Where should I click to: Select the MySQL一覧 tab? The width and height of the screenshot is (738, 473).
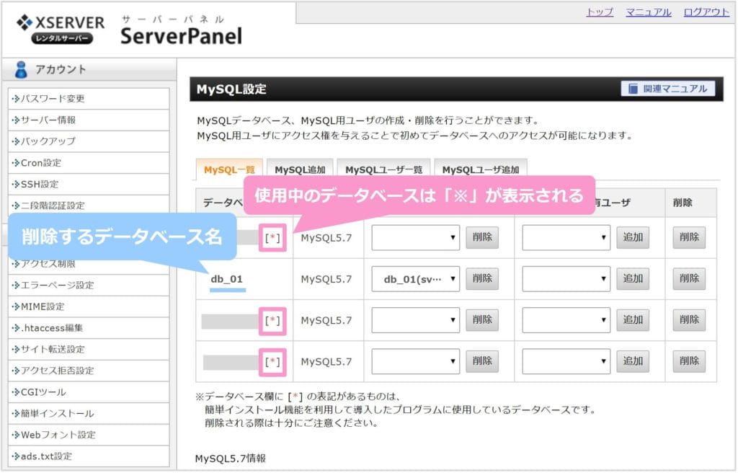(229, 170)
